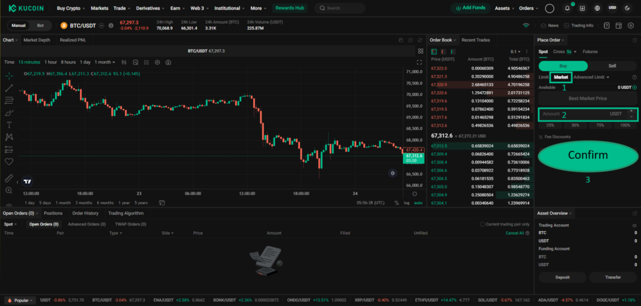The image size is (641, 306).
Task: Open the 1 month interval dropdown
Action: point(105,62)
